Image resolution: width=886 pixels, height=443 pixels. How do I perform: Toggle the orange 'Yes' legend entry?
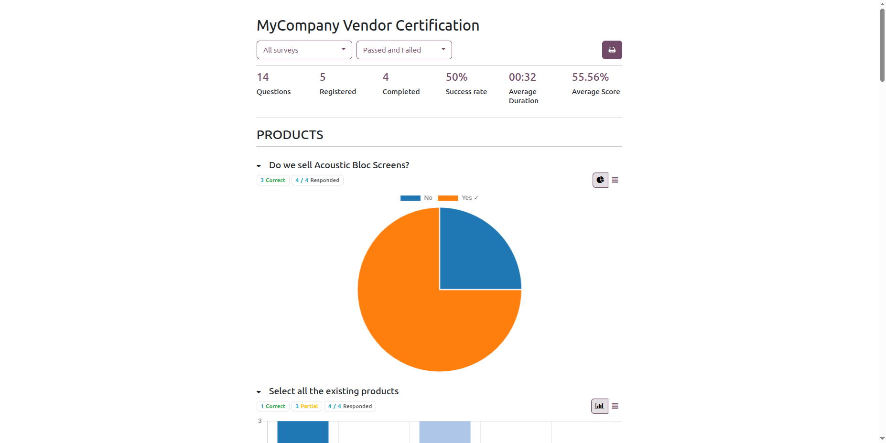(458, 198)
